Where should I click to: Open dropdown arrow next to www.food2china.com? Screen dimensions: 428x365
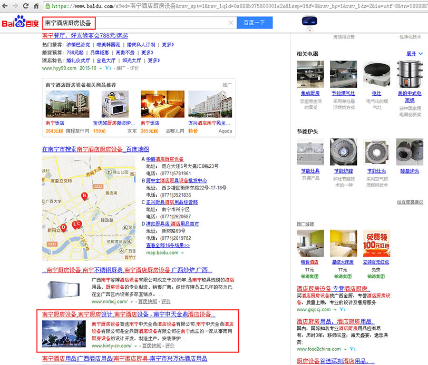[345, 349]
